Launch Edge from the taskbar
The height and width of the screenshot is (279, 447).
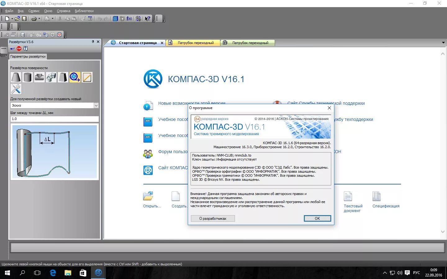point(53,273)
